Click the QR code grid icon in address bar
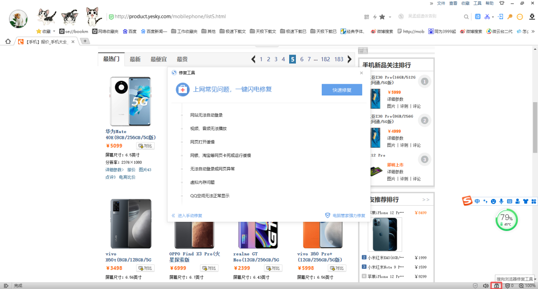Screen dimensions: 538x289 [367, 17]
